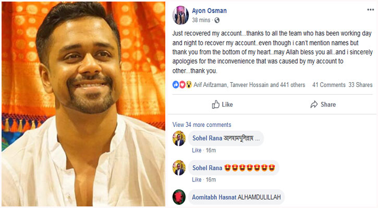
Task: Open the red heart reaction icon
Action: (182, 85)
